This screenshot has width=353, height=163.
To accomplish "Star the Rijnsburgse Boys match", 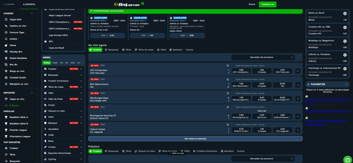I will point(228,93).
